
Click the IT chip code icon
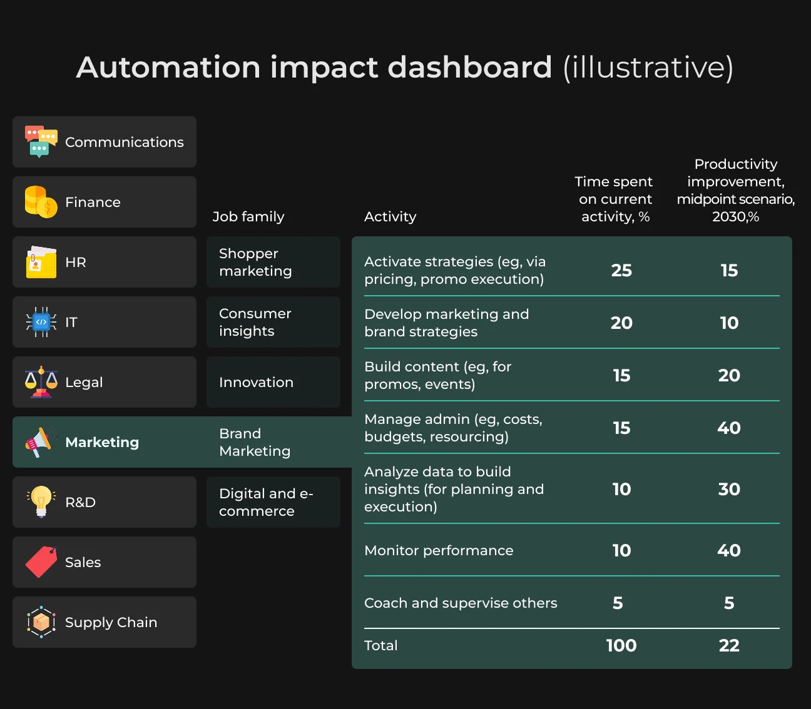tap(41, 322)
